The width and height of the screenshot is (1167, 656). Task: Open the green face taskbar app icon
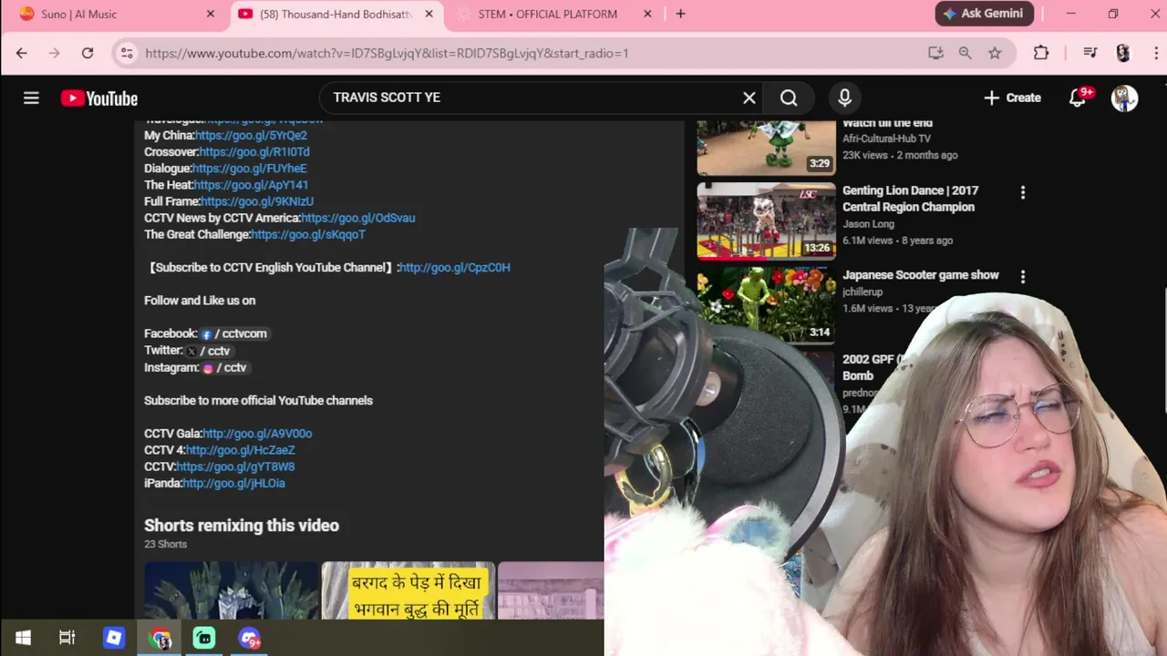coord(204,639)
